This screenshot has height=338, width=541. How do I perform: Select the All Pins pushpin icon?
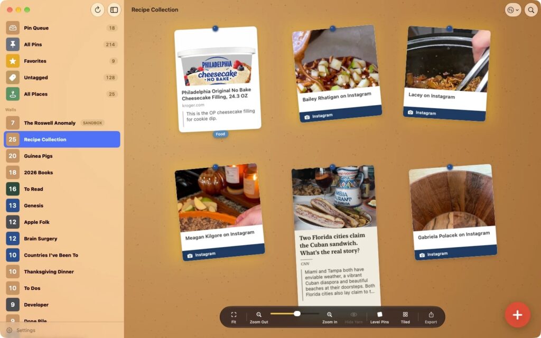(x=13, y=44)
